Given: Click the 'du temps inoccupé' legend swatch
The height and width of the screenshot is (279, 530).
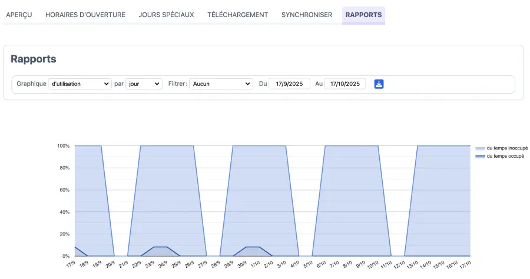Looking at the screenshot, I should (x=480, y=148).
